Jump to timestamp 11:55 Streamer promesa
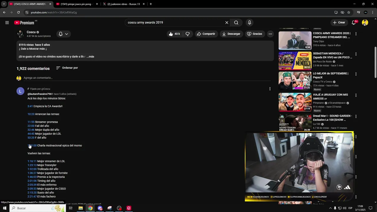This screenshot has height=212, width=377. click(31, 122)
